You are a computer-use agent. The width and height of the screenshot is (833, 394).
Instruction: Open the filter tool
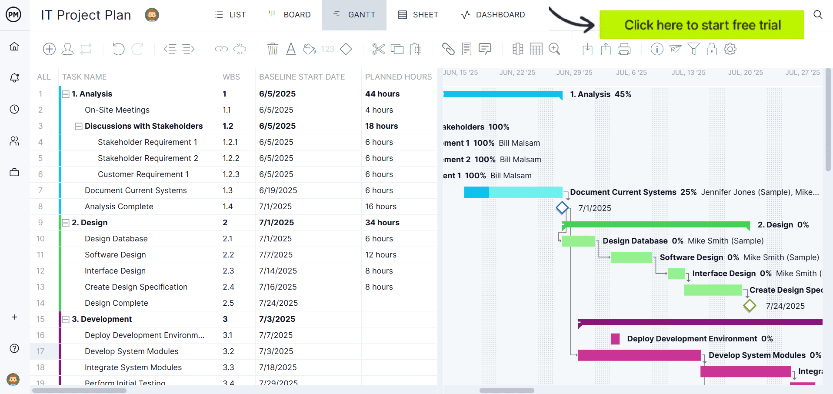pyautogui.click(x=693, y=49)
